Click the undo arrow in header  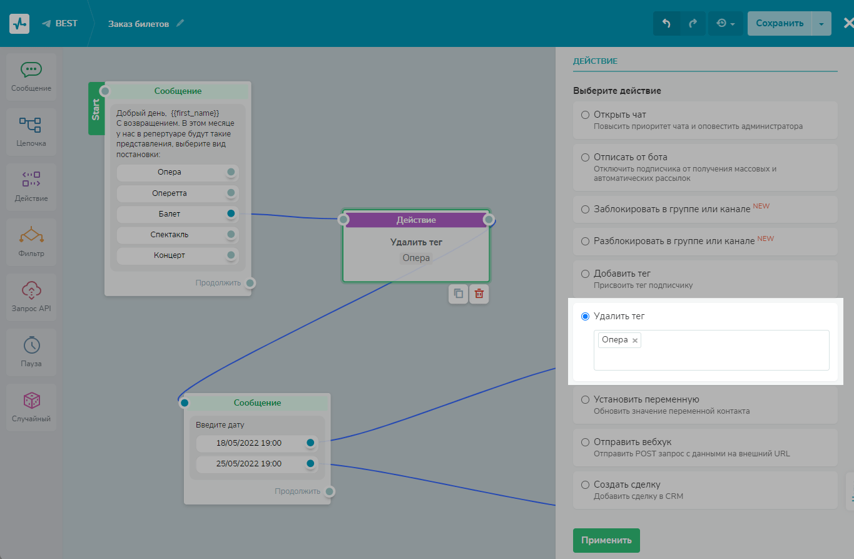(666, 24)
